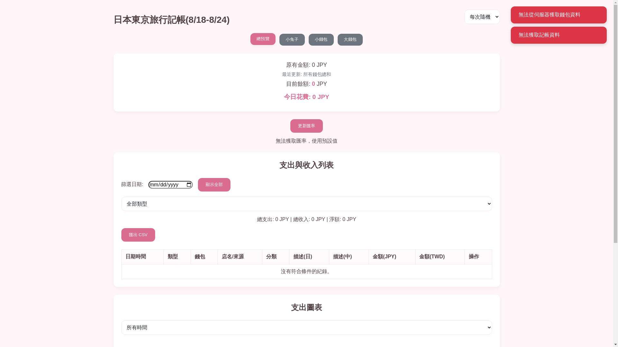Click the 金額(TWD) column header

[440, 257]
